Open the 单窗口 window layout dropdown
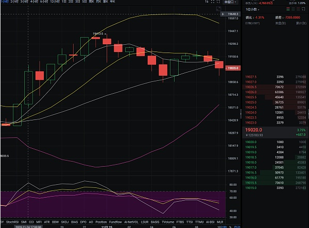Image resolution: width=309 pixels, height=228 pixels. (x=229, y=3)
